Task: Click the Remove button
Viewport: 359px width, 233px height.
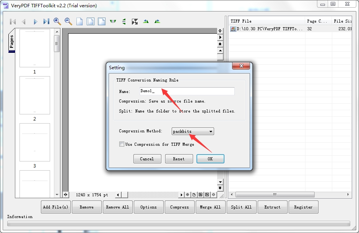Action: pos(86,207)
